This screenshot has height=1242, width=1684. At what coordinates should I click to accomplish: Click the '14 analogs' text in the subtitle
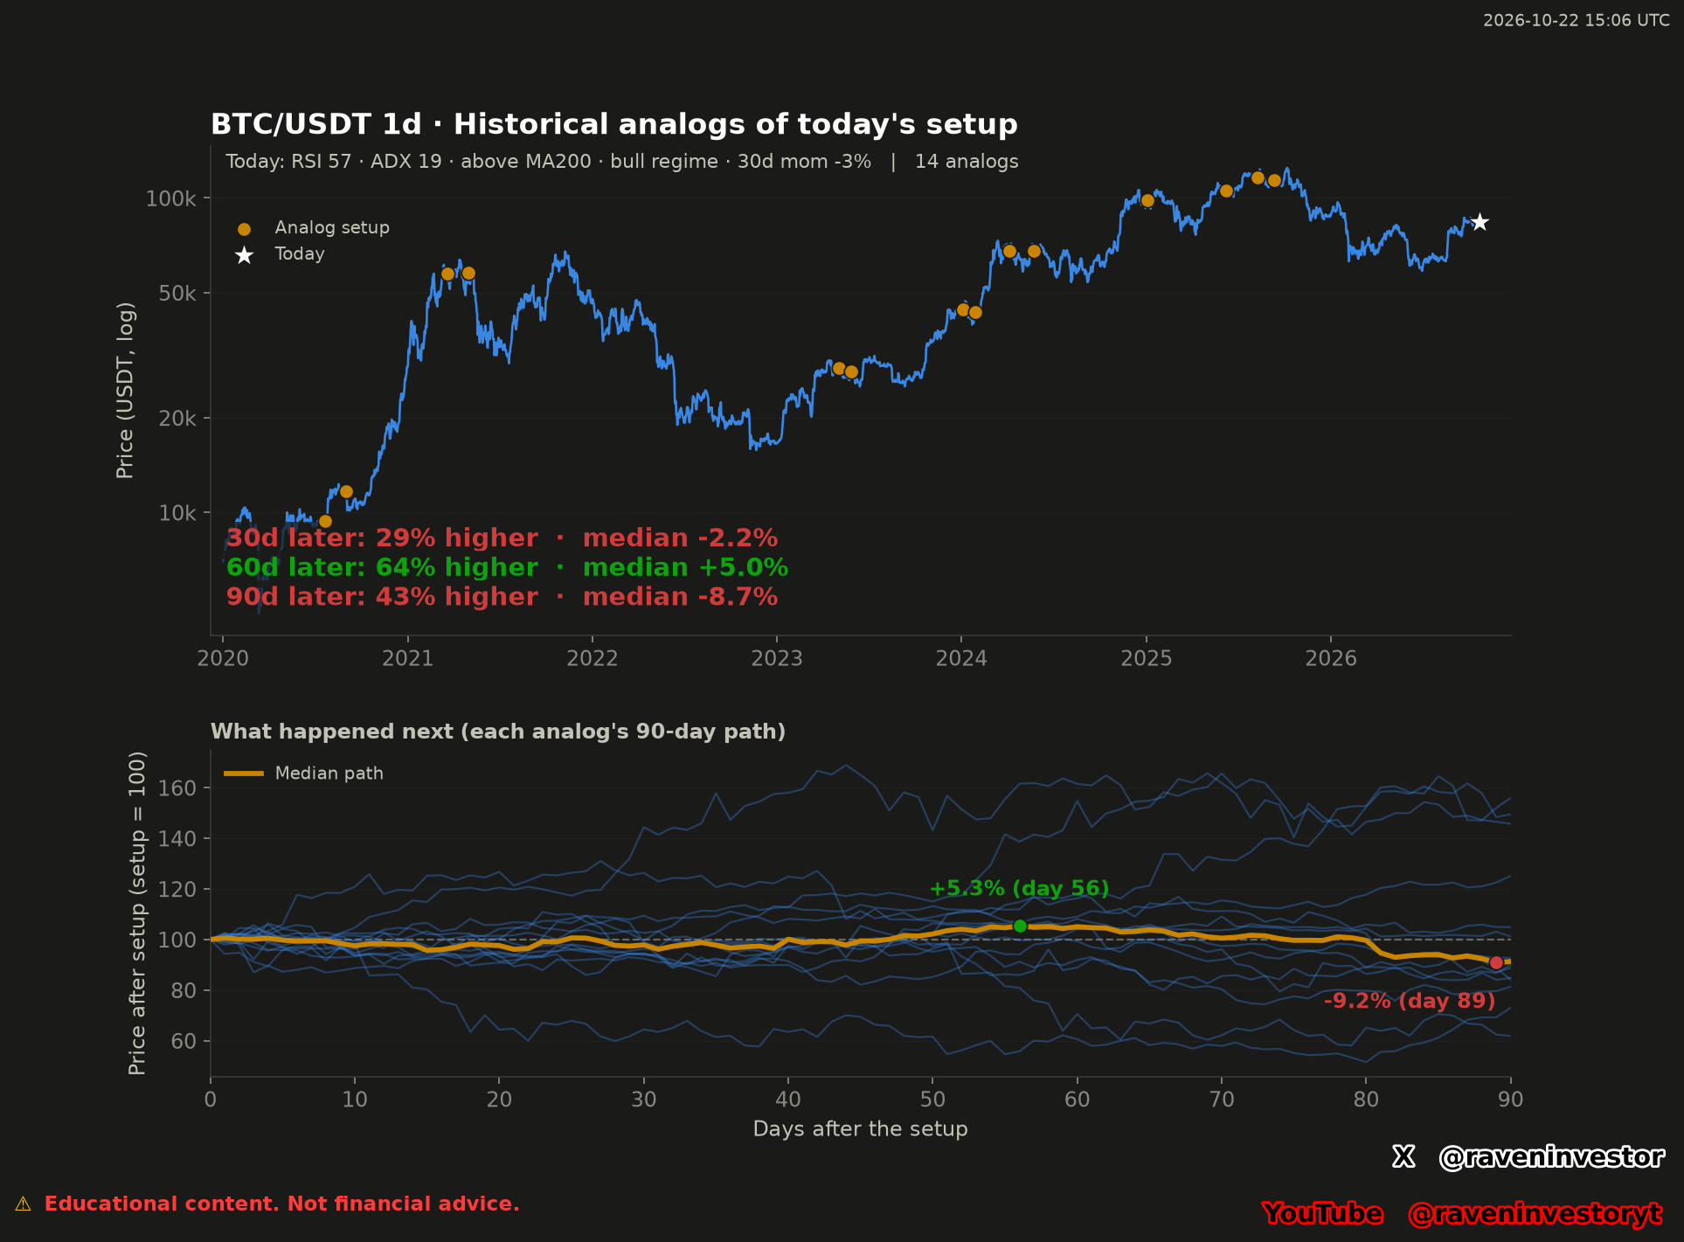[x=967, y=162]
